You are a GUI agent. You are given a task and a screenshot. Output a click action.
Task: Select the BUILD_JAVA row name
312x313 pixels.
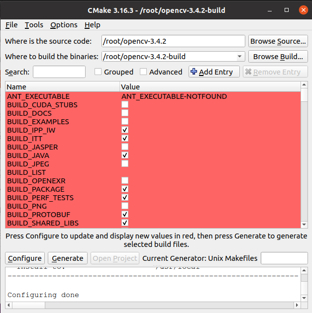click(28, 156)
